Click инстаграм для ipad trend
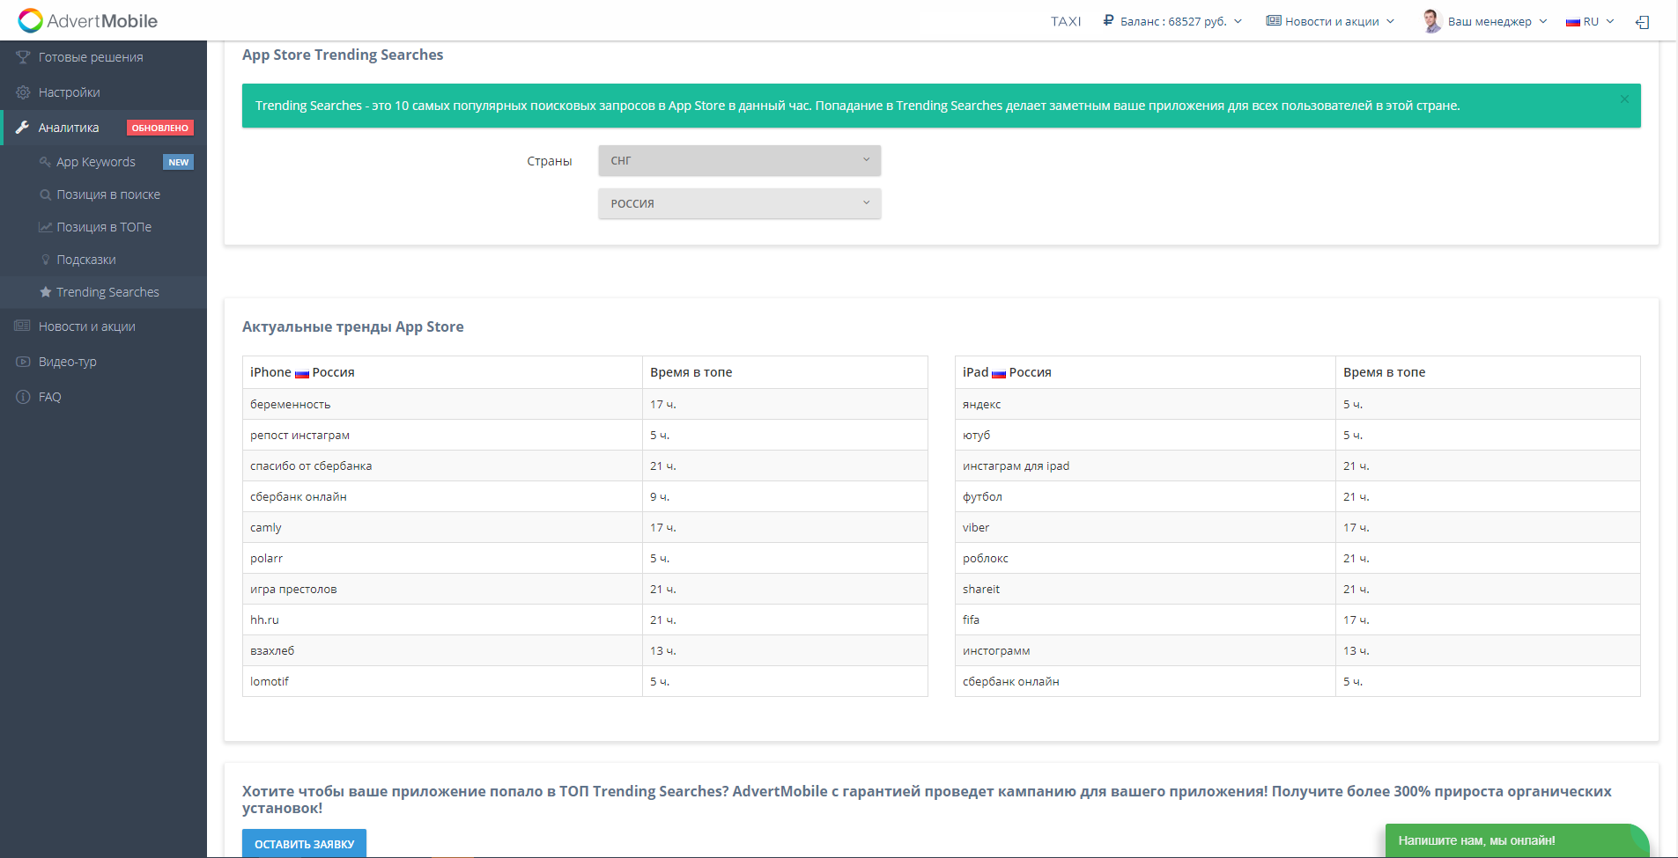The width and height of the screenshot is (1678, 858). point(1016,466)
